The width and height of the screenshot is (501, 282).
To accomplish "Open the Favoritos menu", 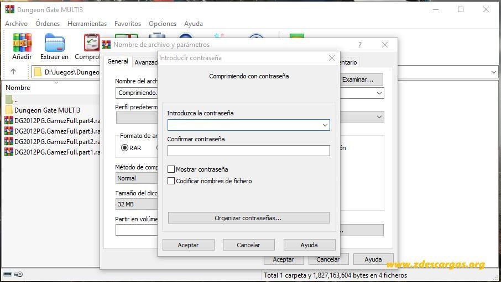I will [128, 24].
